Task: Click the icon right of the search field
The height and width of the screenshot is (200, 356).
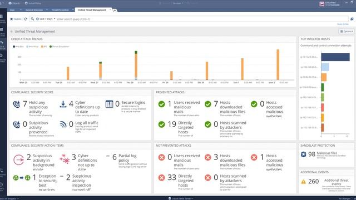Action: (x=352, y=19)
